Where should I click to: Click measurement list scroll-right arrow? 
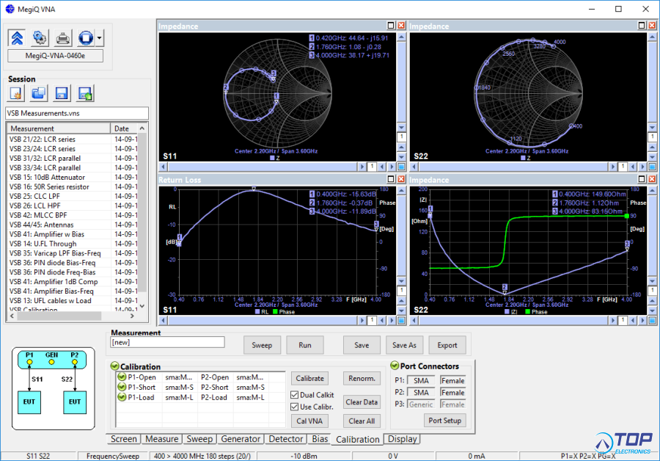click(x=132, y=316)
